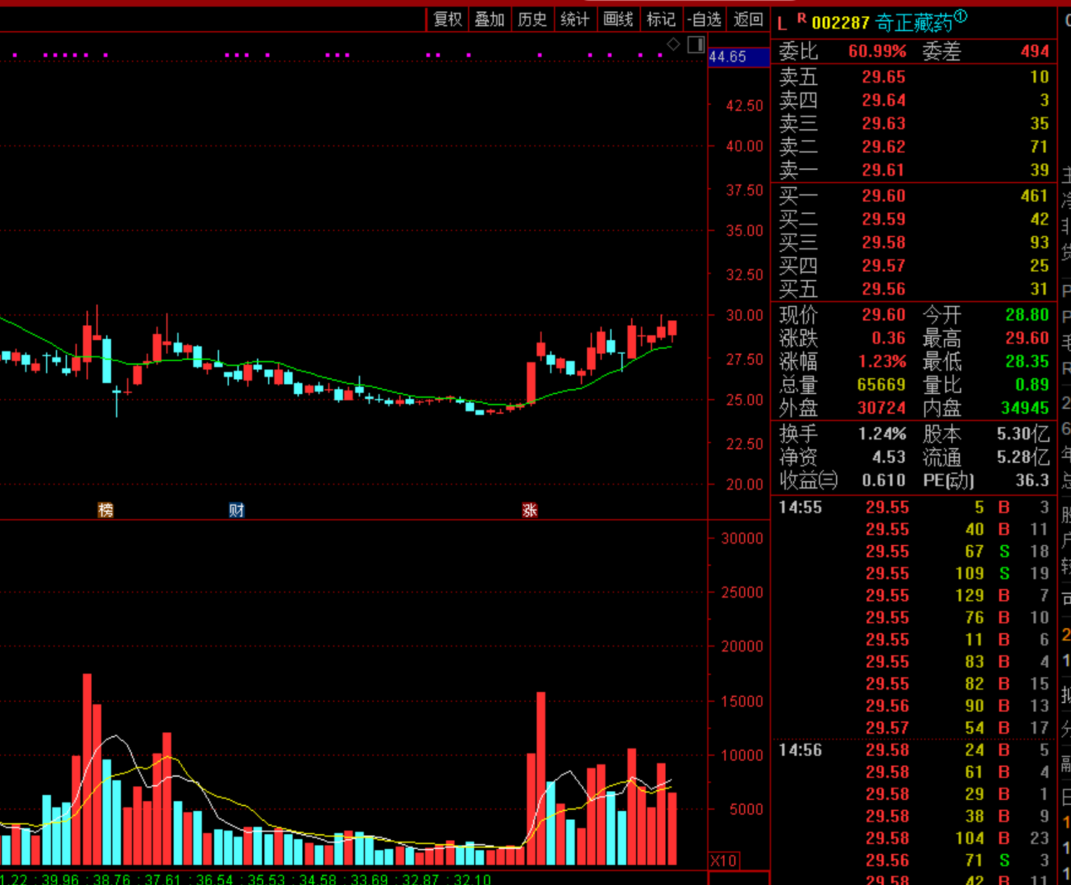Click the 买二 bid row at 29.59

point(914,219)
